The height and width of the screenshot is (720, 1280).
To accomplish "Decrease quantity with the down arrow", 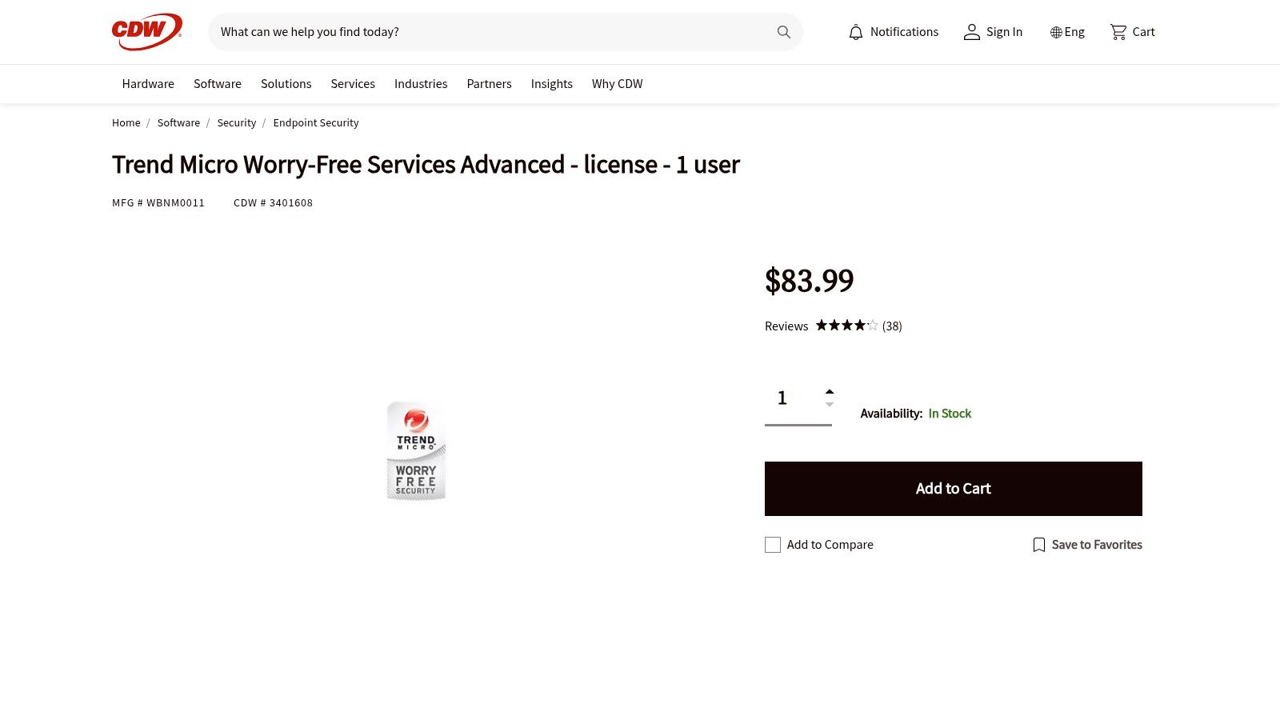I will coord(830,405).
